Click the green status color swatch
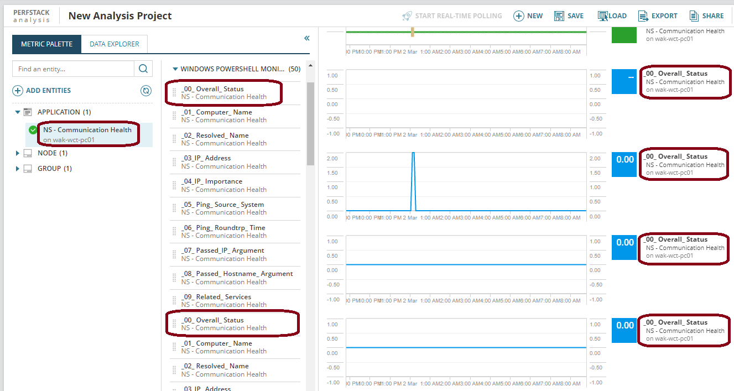This screenshot has width=734, height=391. coord(624,34)
